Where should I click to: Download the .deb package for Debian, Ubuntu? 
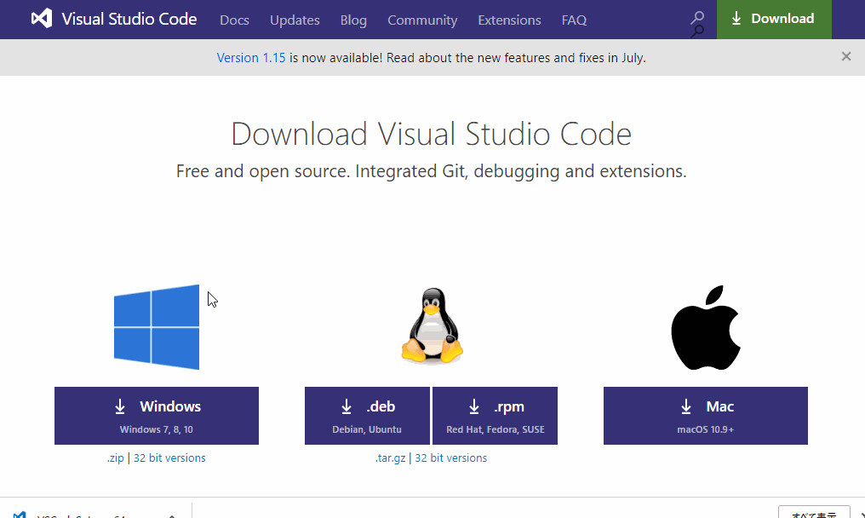click(x=368, y=416)
